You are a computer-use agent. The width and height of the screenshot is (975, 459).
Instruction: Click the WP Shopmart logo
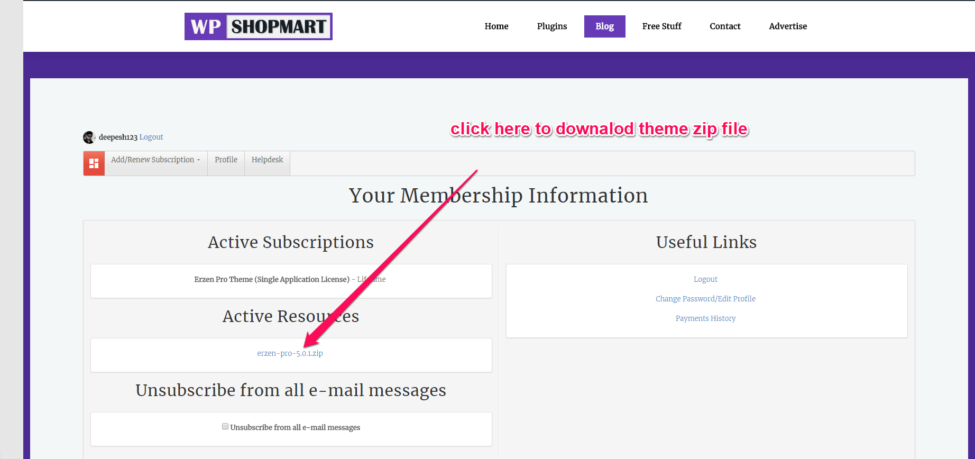[x=258, y=26]
